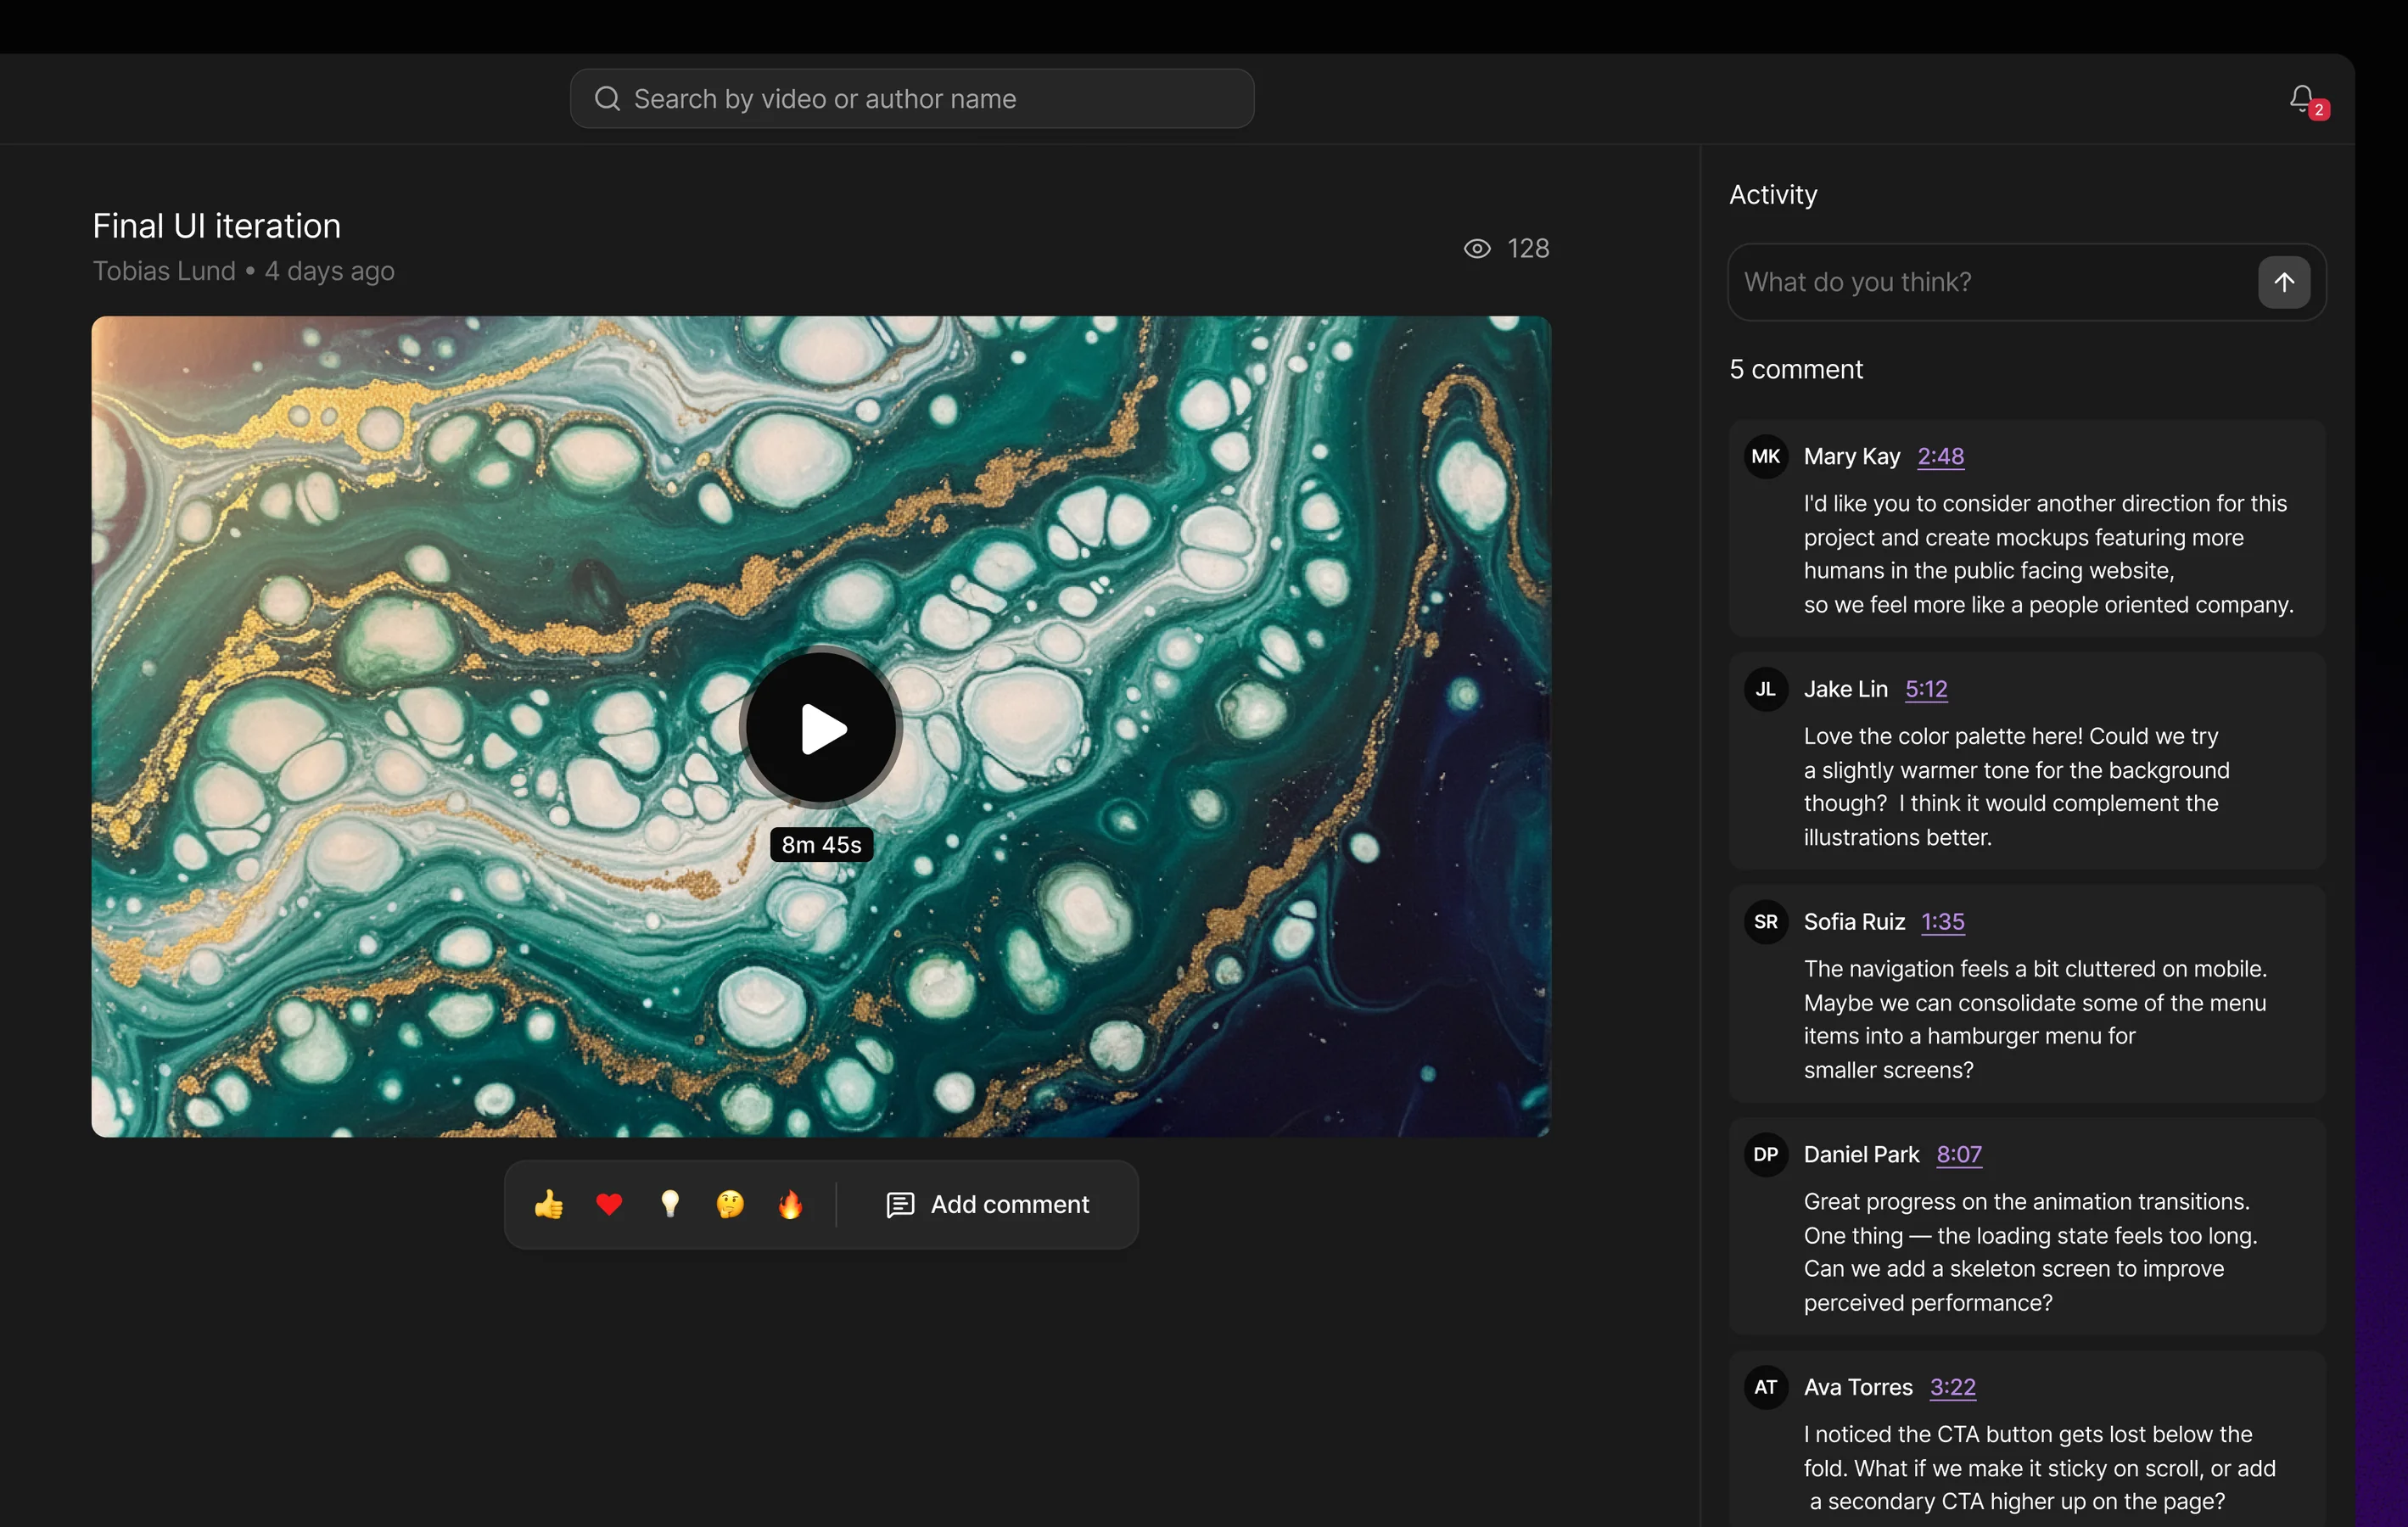Focus the video or author search box
This screenshot has height=1527, width=2408.
(x=912, y=98)
